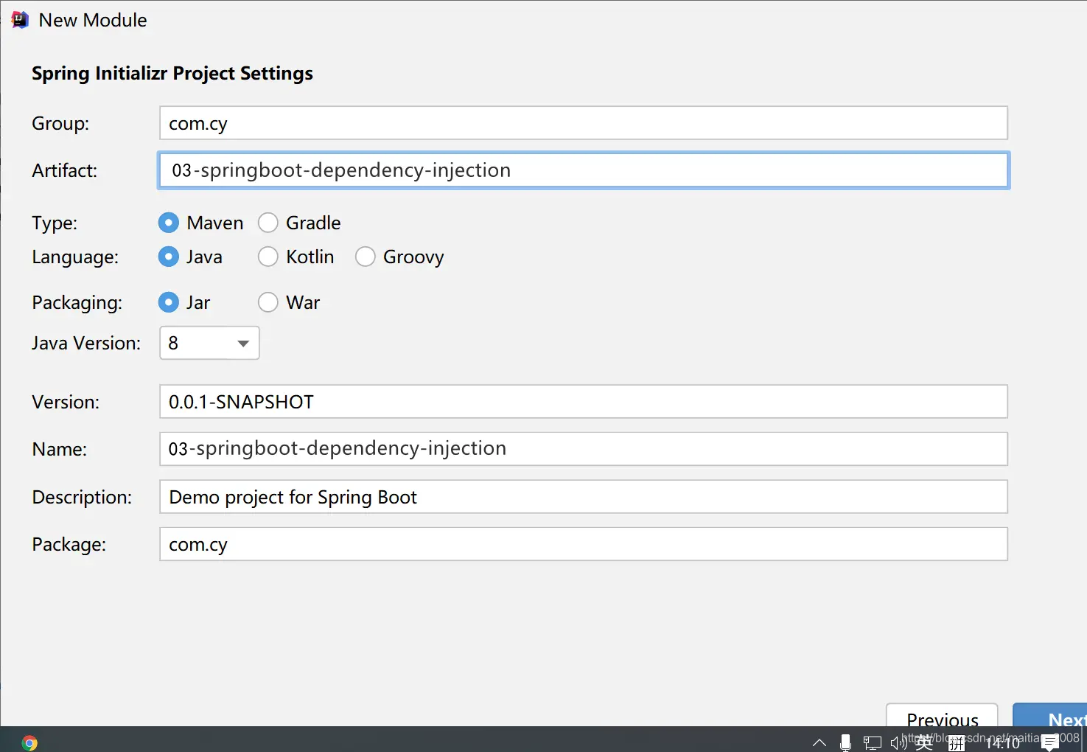The height and width of the screenshot is (752, 1087).
Task: Go back with the Previous button
Action: [x=942, y=715]
